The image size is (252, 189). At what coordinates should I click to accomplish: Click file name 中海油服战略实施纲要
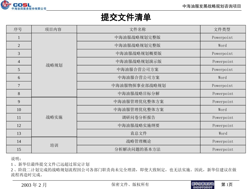[x=138, y=125]
